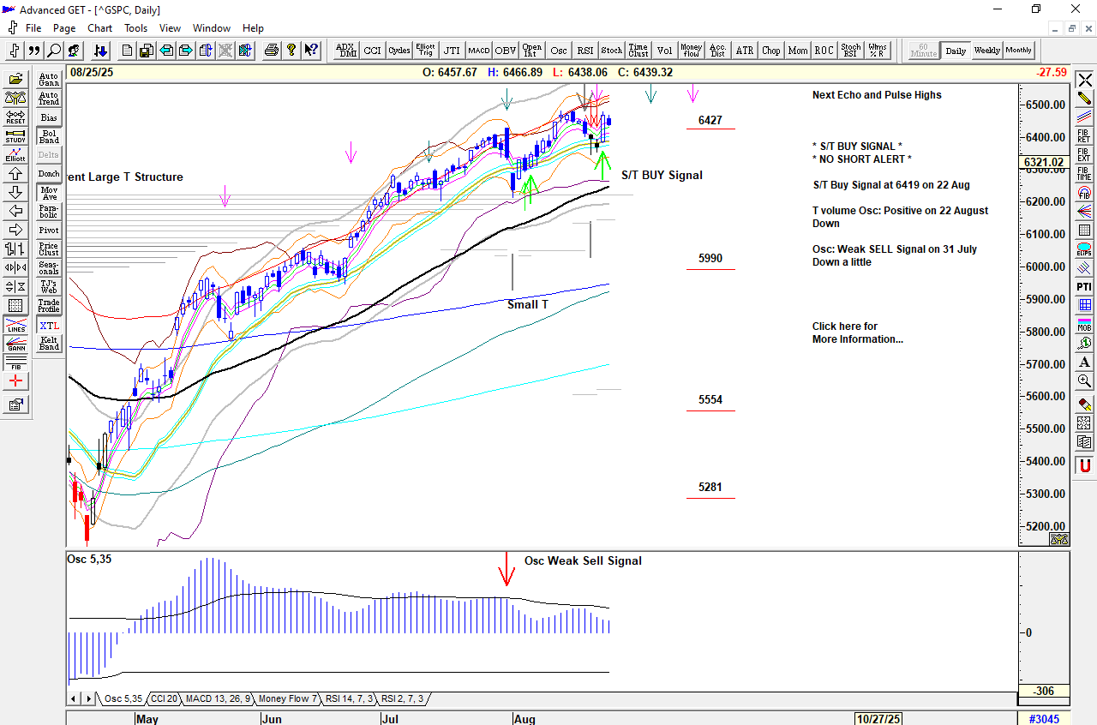Image resolution: width=1097 pixels, height=725 pixels.
Task: Toggle the Mov Ave overlay
Action: pos(49,193)
